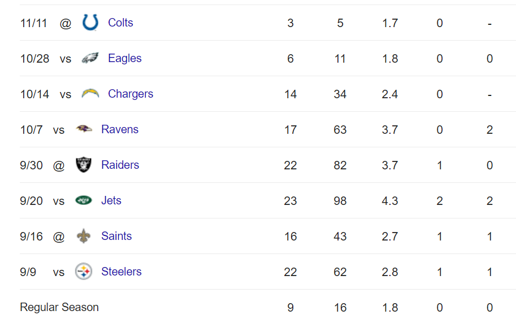This screenshot has height=328, width=516.
Task: Click the Saints fleur-de-lis logo
Action: coord(84,236)
